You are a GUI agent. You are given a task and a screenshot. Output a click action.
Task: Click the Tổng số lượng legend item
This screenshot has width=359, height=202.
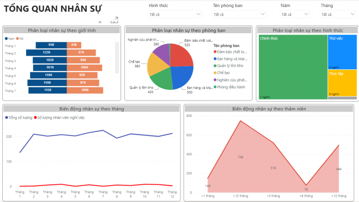click(19, 118)
